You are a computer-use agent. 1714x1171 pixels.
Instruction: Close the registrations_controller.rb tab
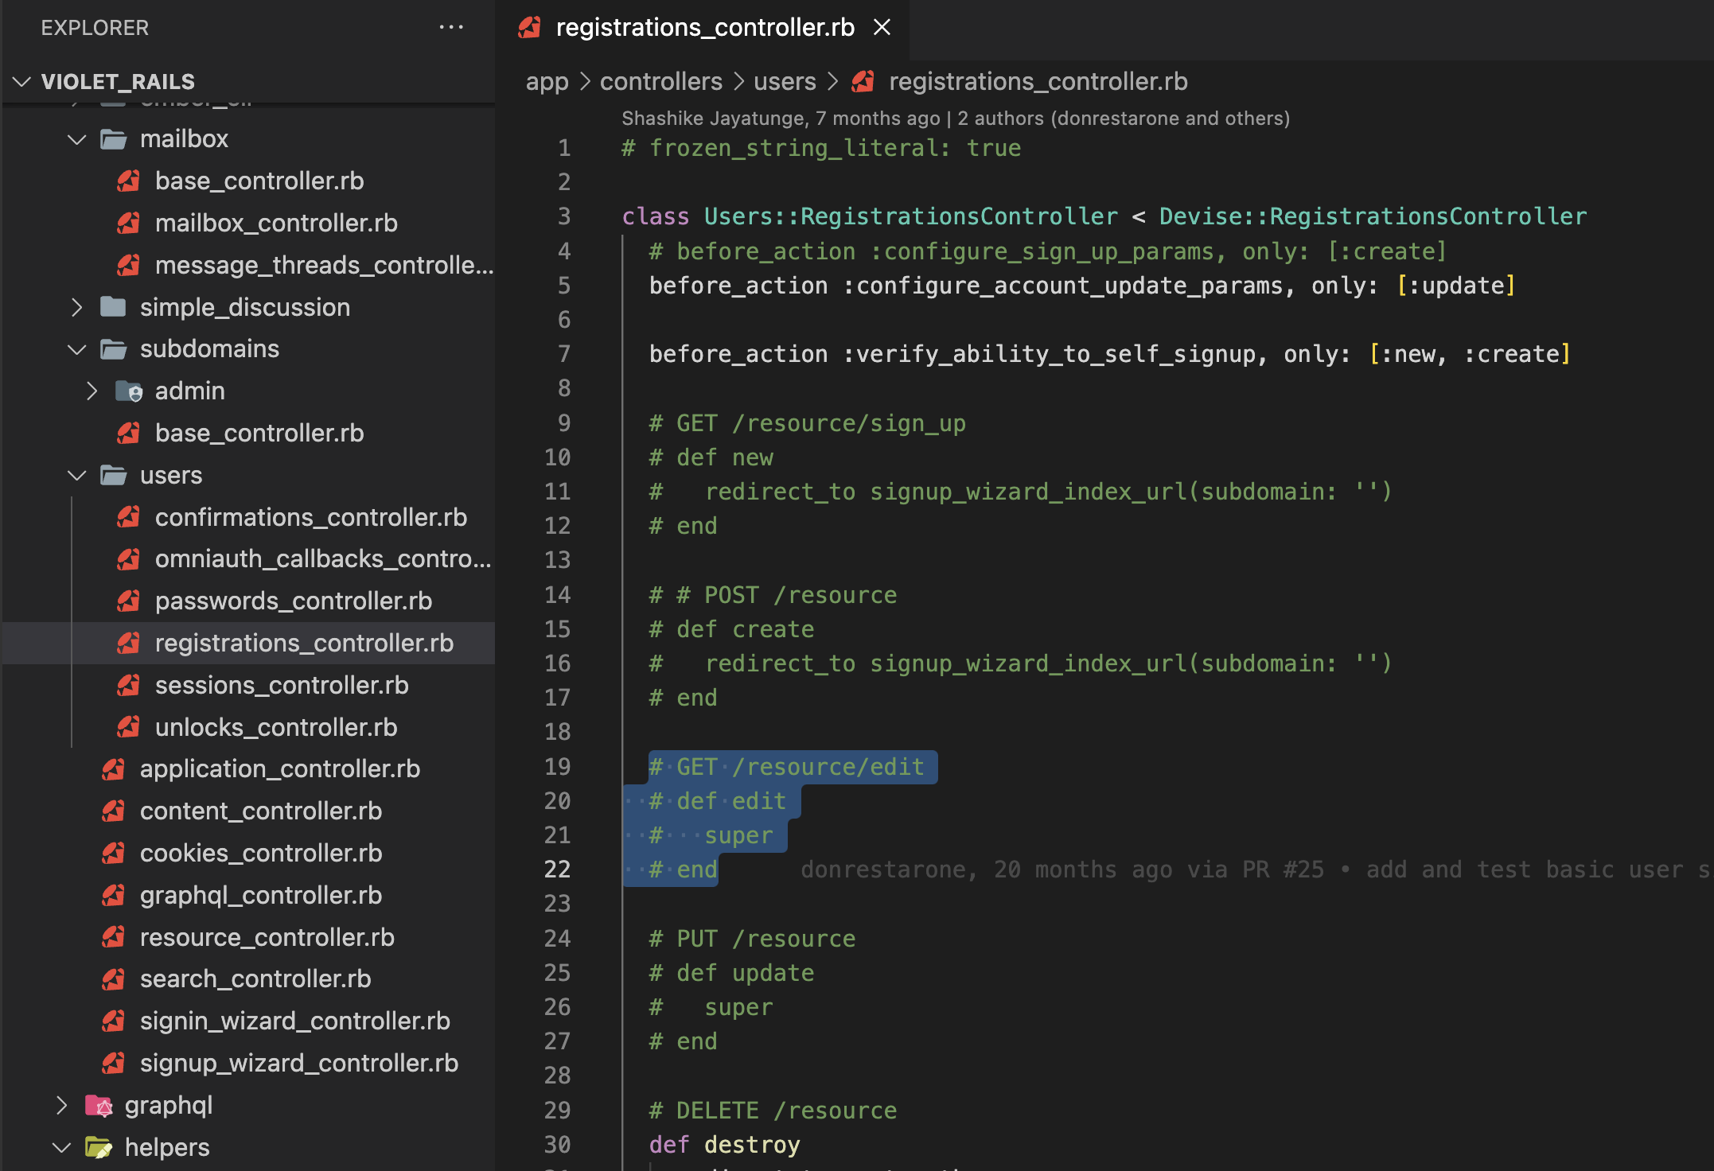(x=882, y=27)
